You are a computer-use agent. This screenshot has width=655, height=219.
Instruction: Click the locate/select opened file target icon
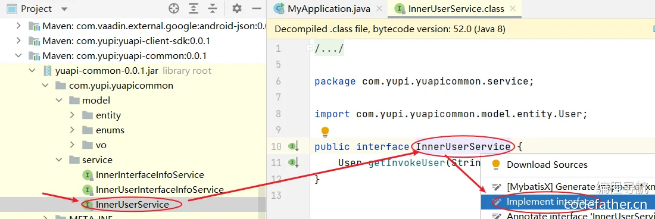tap(174, 8)
